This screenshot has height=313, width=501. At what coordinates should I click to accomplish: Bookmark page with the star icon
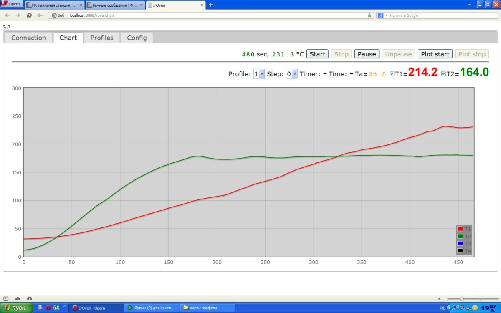369,15
